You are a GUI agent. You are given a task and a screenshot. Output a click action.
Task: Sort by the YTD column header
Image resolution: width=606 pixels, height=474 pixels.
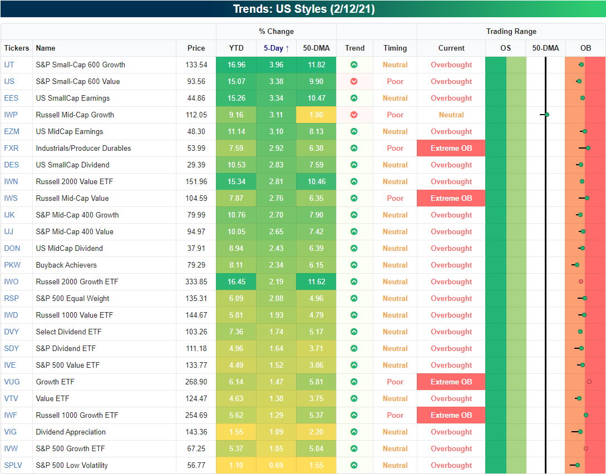(236, 48)
